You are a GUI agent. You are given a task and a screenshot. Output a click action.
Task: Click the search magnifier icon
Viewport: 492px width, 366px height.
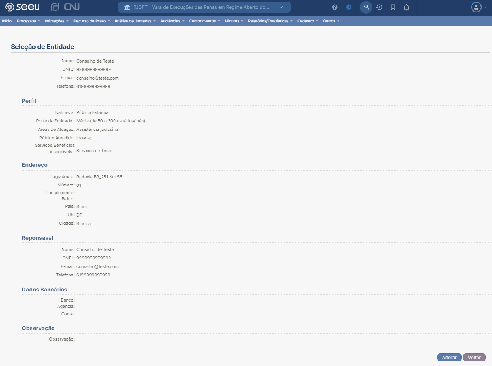coord(366,7)
